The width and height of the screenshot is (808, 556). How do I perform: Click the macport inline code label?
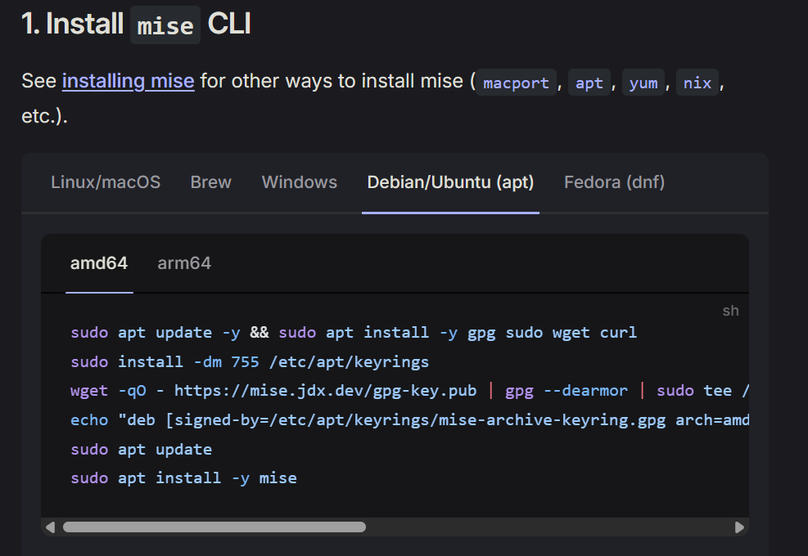(x=516, y=83)
